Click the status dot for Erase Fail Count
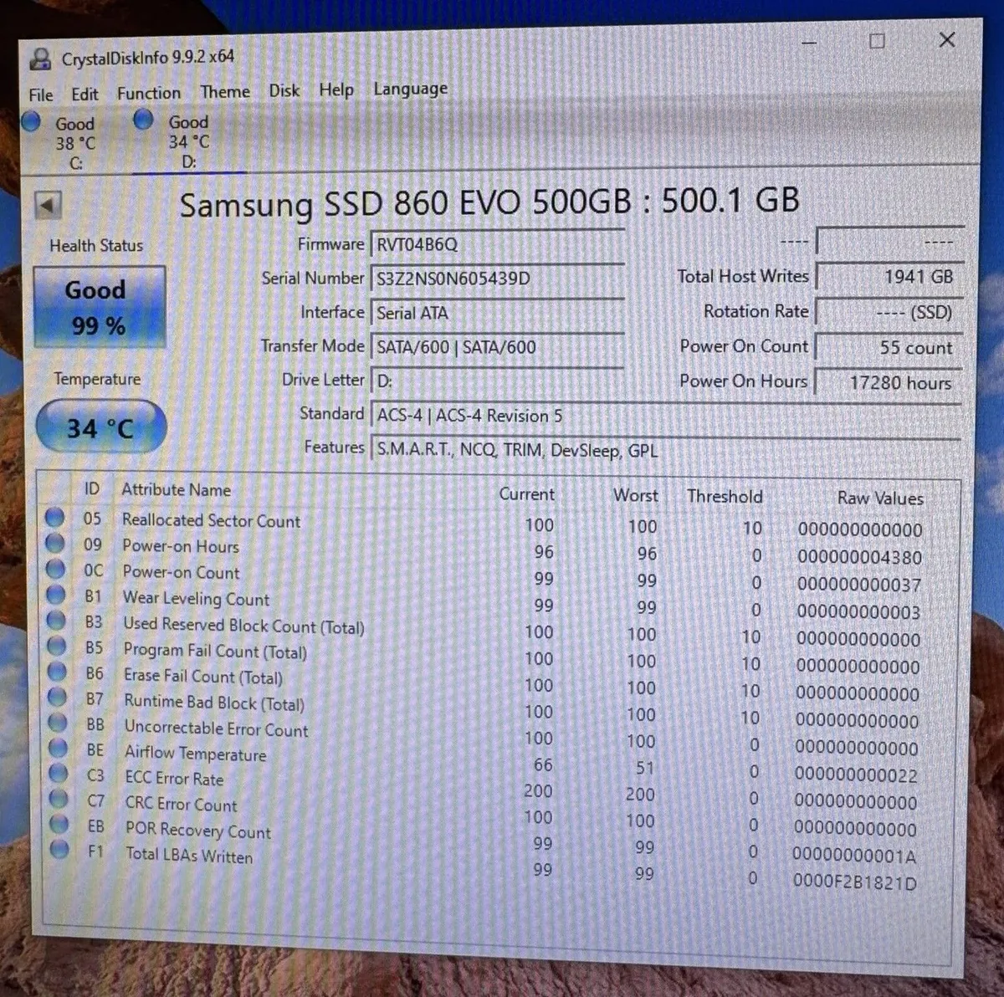Viewport: 1004px width, 997px height. [58, 672]
